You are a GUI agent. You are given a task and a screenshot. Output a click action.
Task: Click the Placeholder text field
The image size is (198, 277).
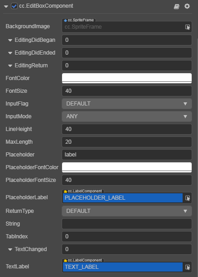[127, 155]
